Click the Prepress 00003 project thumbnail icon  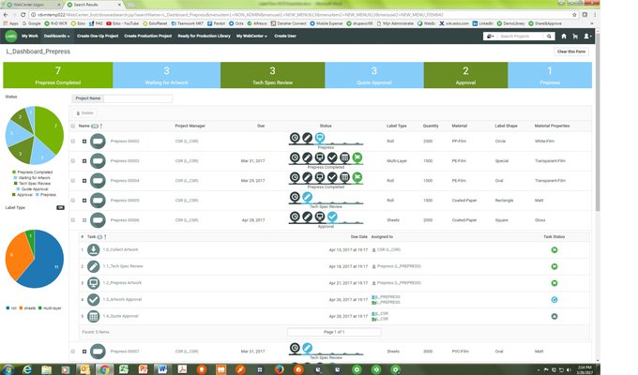click(98, 161)
